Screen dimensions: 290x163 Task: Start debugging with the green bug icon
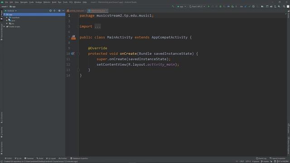coord(220,6)
